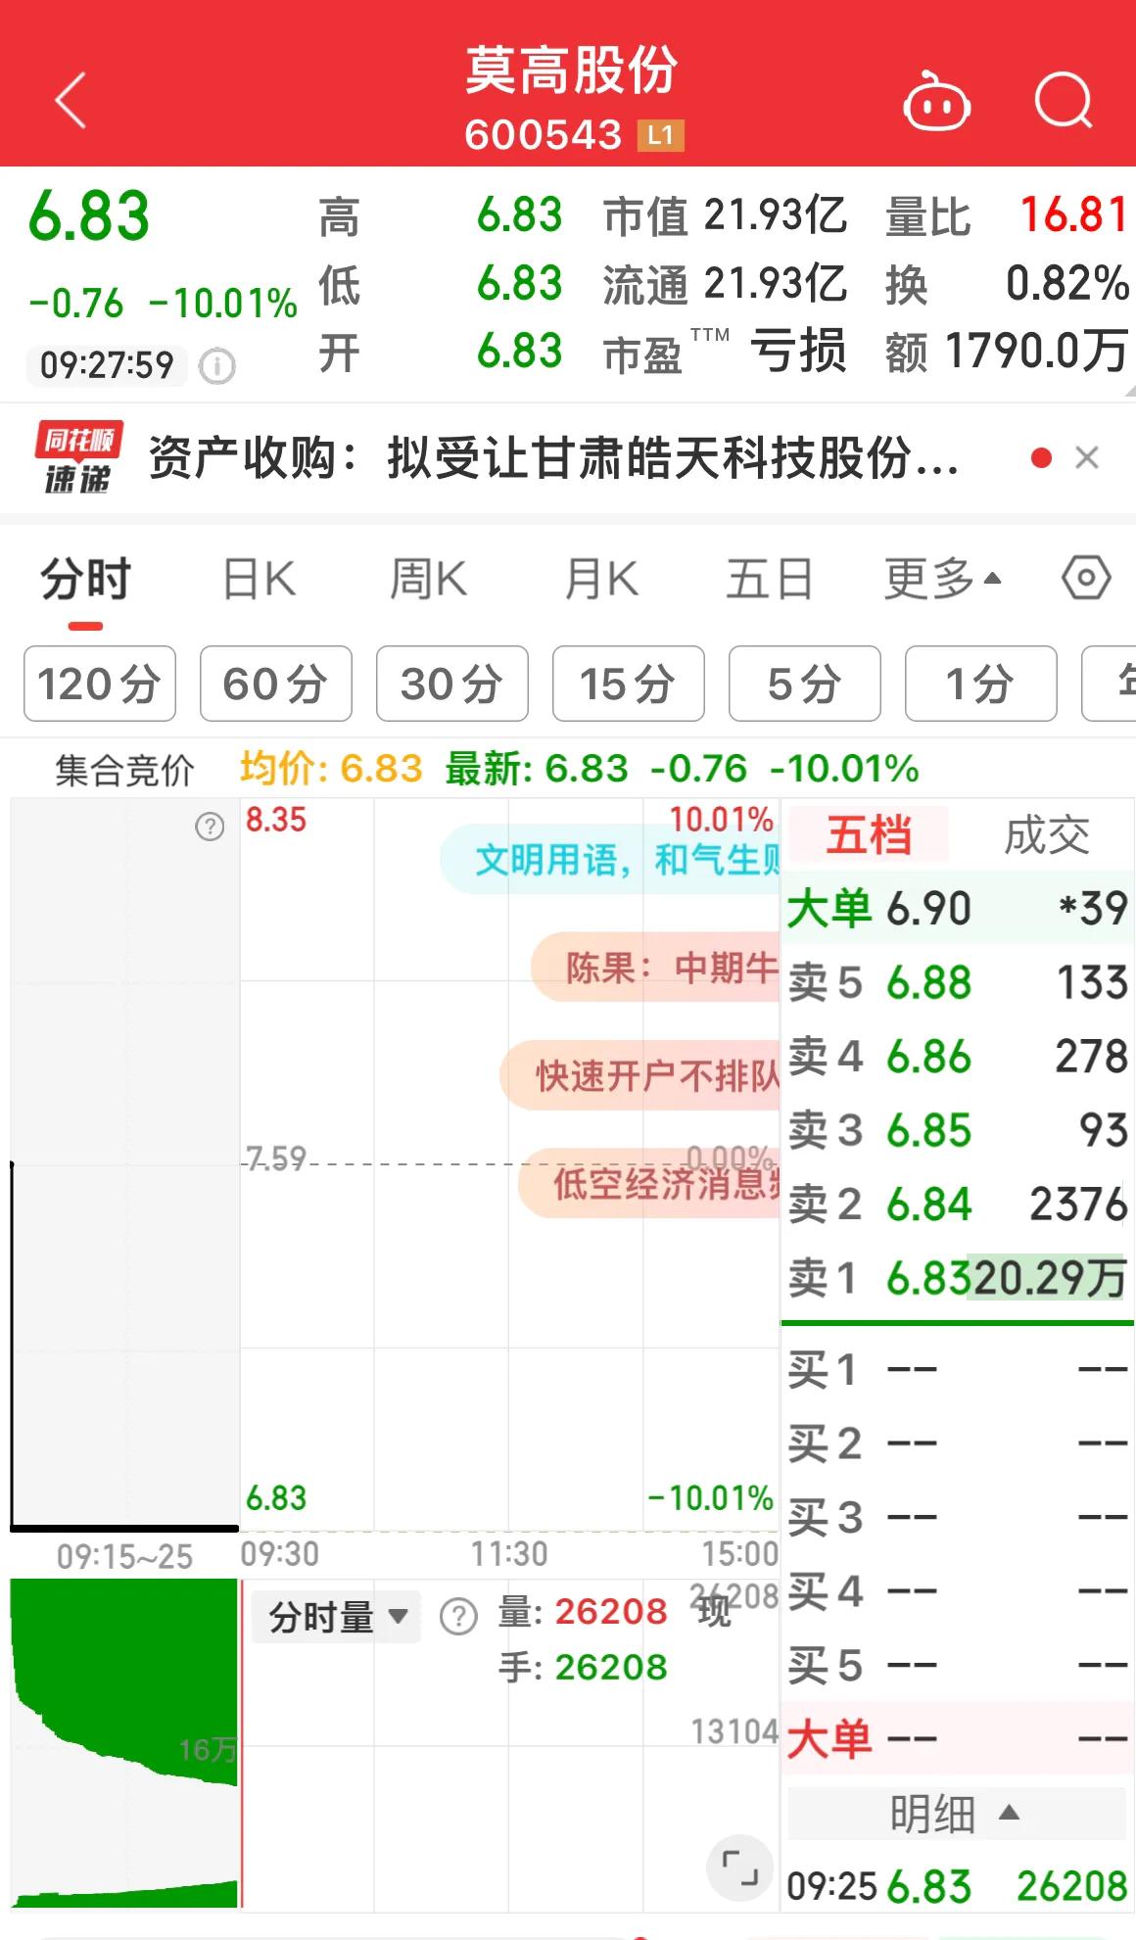The image size is (1136, 1940).
Task: Go back with the left arrow
Action: click(x=71, y=100)
